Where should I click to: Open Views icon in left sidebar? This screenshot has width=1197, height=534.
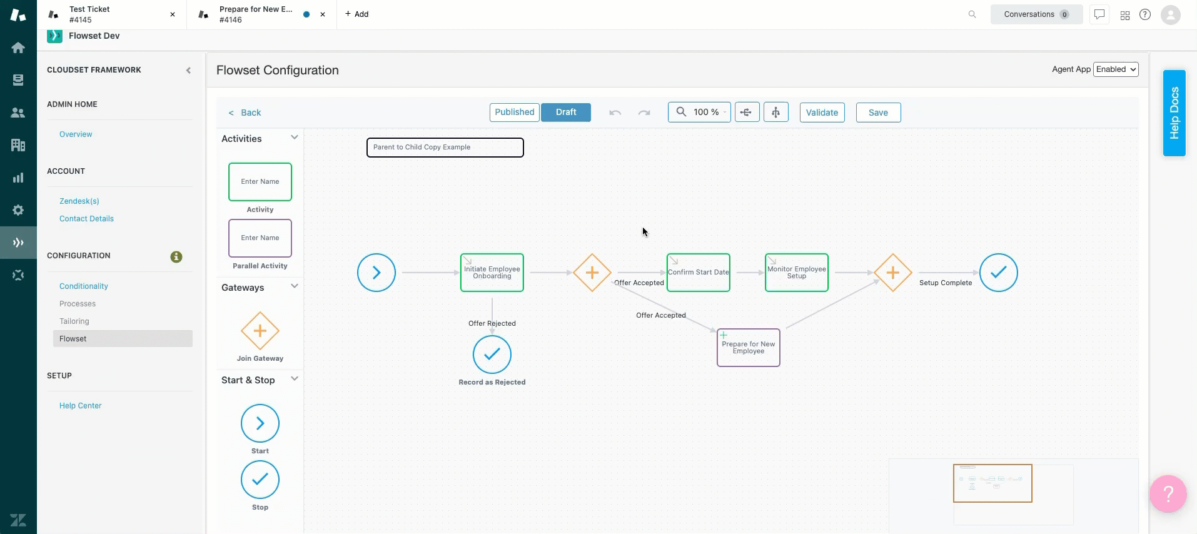click(x=18, y=80)
